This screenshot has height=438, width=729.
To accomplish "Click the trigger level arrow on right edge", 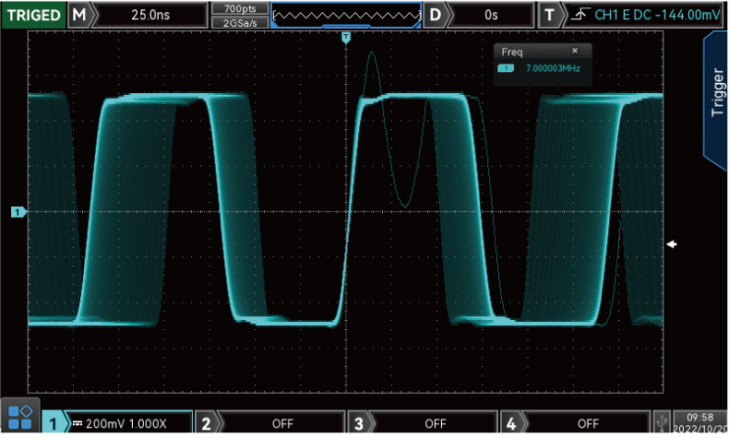I will (673, 243).
